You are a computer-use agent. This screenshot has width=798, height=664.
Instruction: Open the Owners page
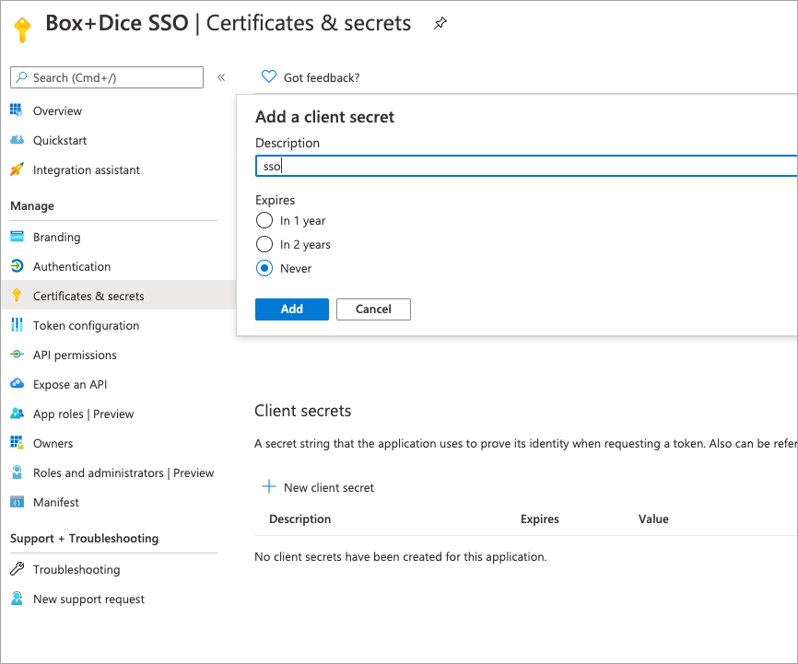point(53,444)
